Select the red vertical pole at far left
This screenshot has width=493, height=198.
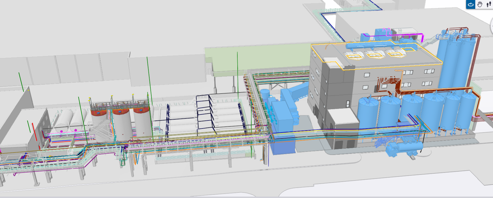click(x=33, y=131)
